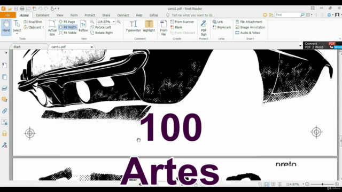
Task: Switch to the View ribbon tab
Action: point(60,15)
